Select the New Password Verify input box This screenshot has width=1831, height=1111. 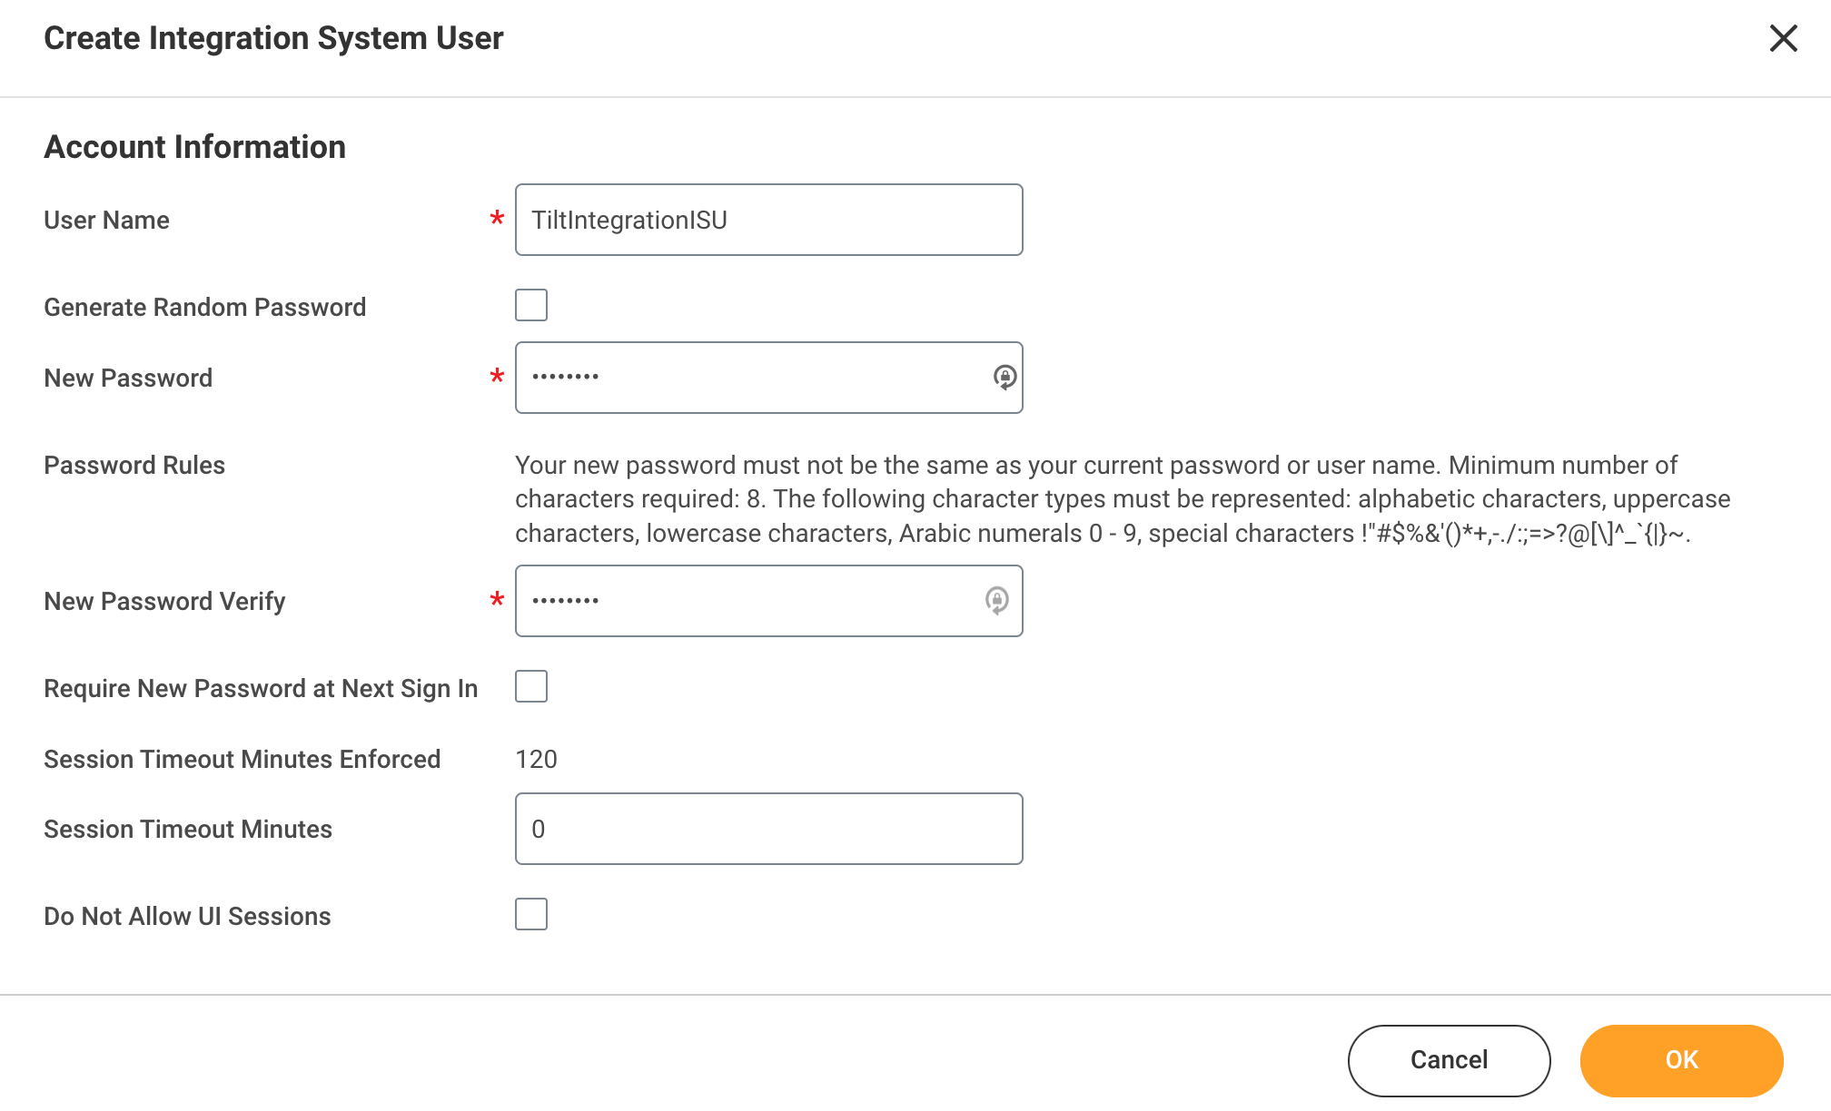coord(768,601)
